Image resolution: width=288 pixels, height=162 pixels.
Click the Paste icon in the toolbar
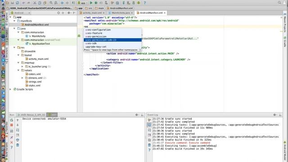click(x=45, y=3)
